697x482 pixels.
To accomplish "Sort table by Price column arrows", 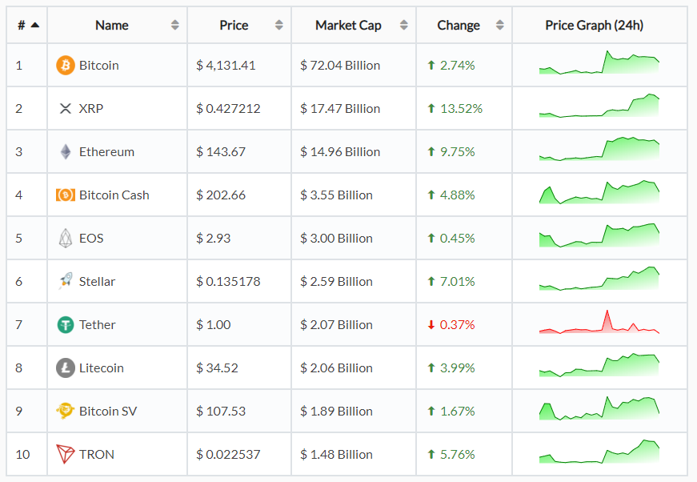I will click(278, 26).
